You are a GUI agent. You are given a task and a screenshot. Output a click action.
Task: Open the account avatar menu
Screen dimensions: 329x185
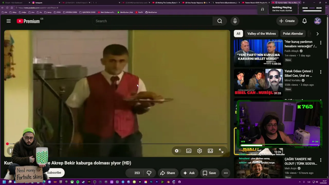pyautogui.click(x=317, y=21)
